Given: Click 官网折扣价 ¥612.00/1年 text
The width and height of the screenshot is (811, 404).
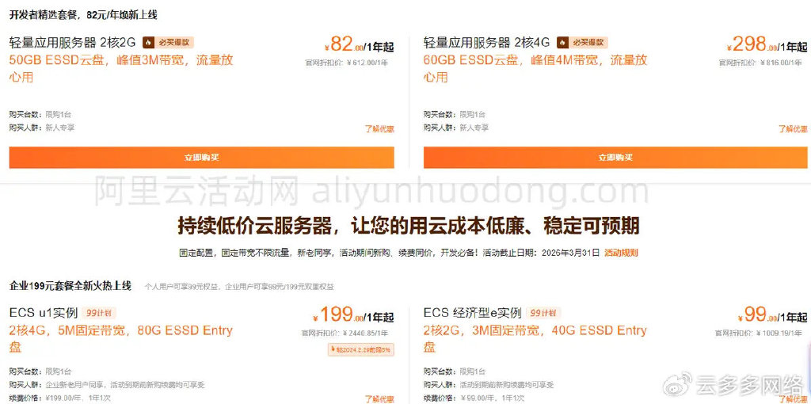Looking at the screenshot, I should [x=347, y=63].
